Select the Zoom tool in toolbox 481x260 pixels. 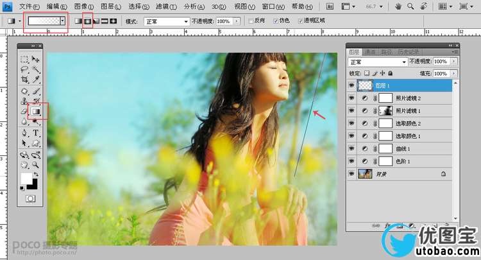[36, 165]
